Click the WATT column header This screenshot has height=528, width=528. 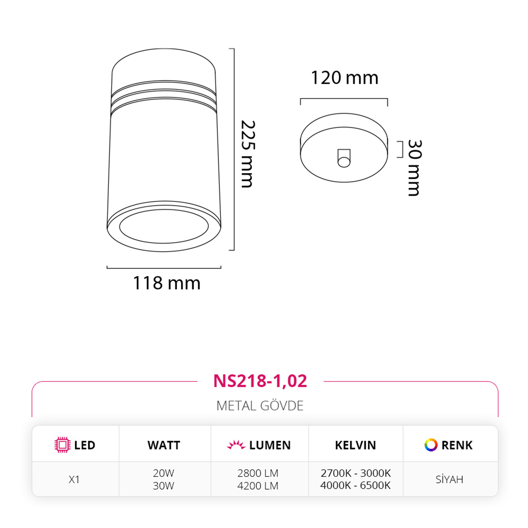coord(164,445)
